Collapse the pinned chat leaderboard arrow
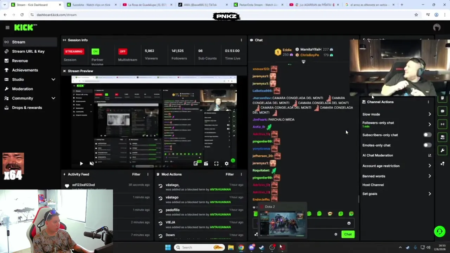Viewport: 450px width, 253px height. click(x=303, y=62)
